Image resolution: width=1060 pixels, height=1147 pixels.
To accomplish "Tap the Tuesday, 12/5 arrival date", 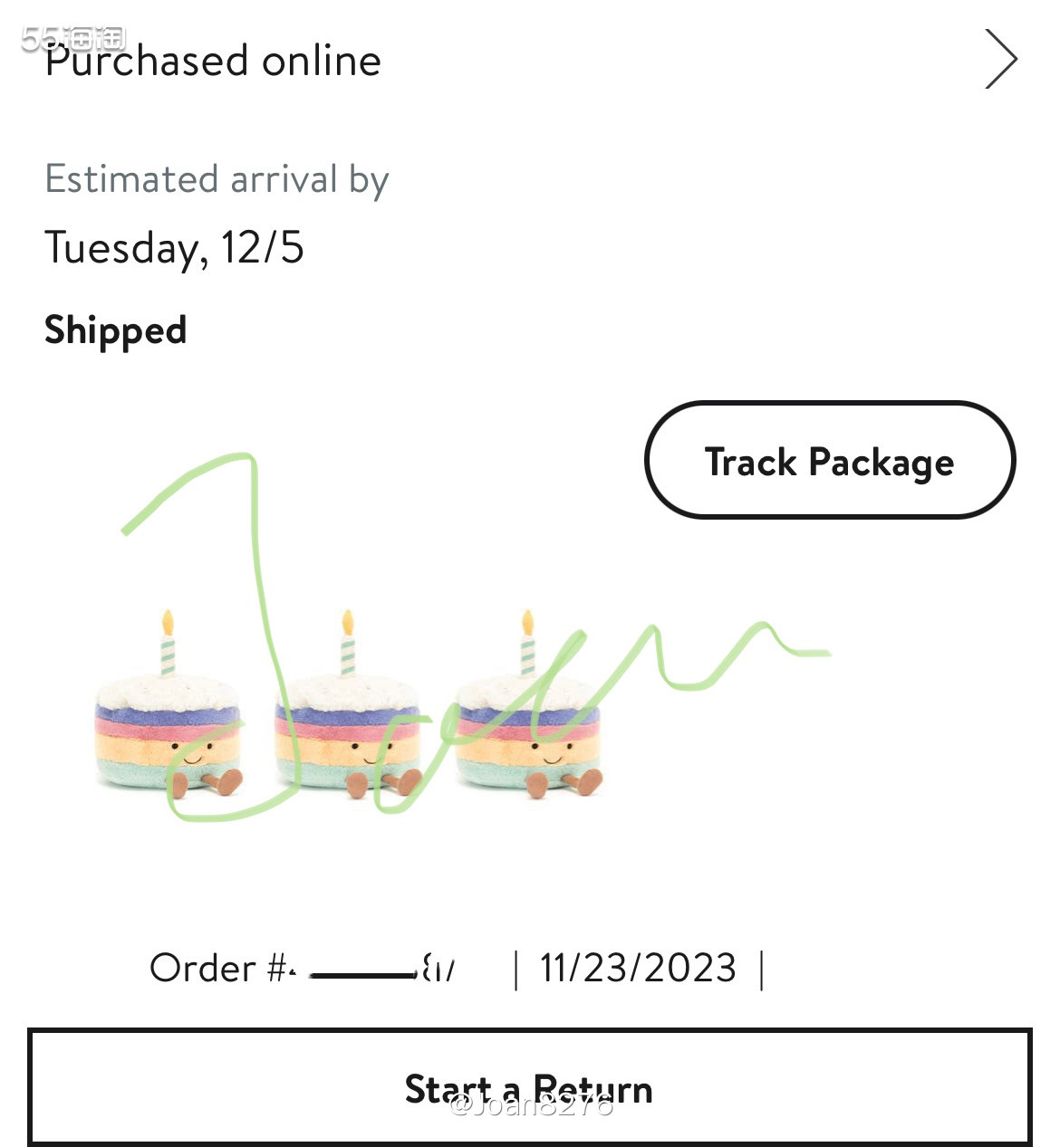I will tap(174, 248).
